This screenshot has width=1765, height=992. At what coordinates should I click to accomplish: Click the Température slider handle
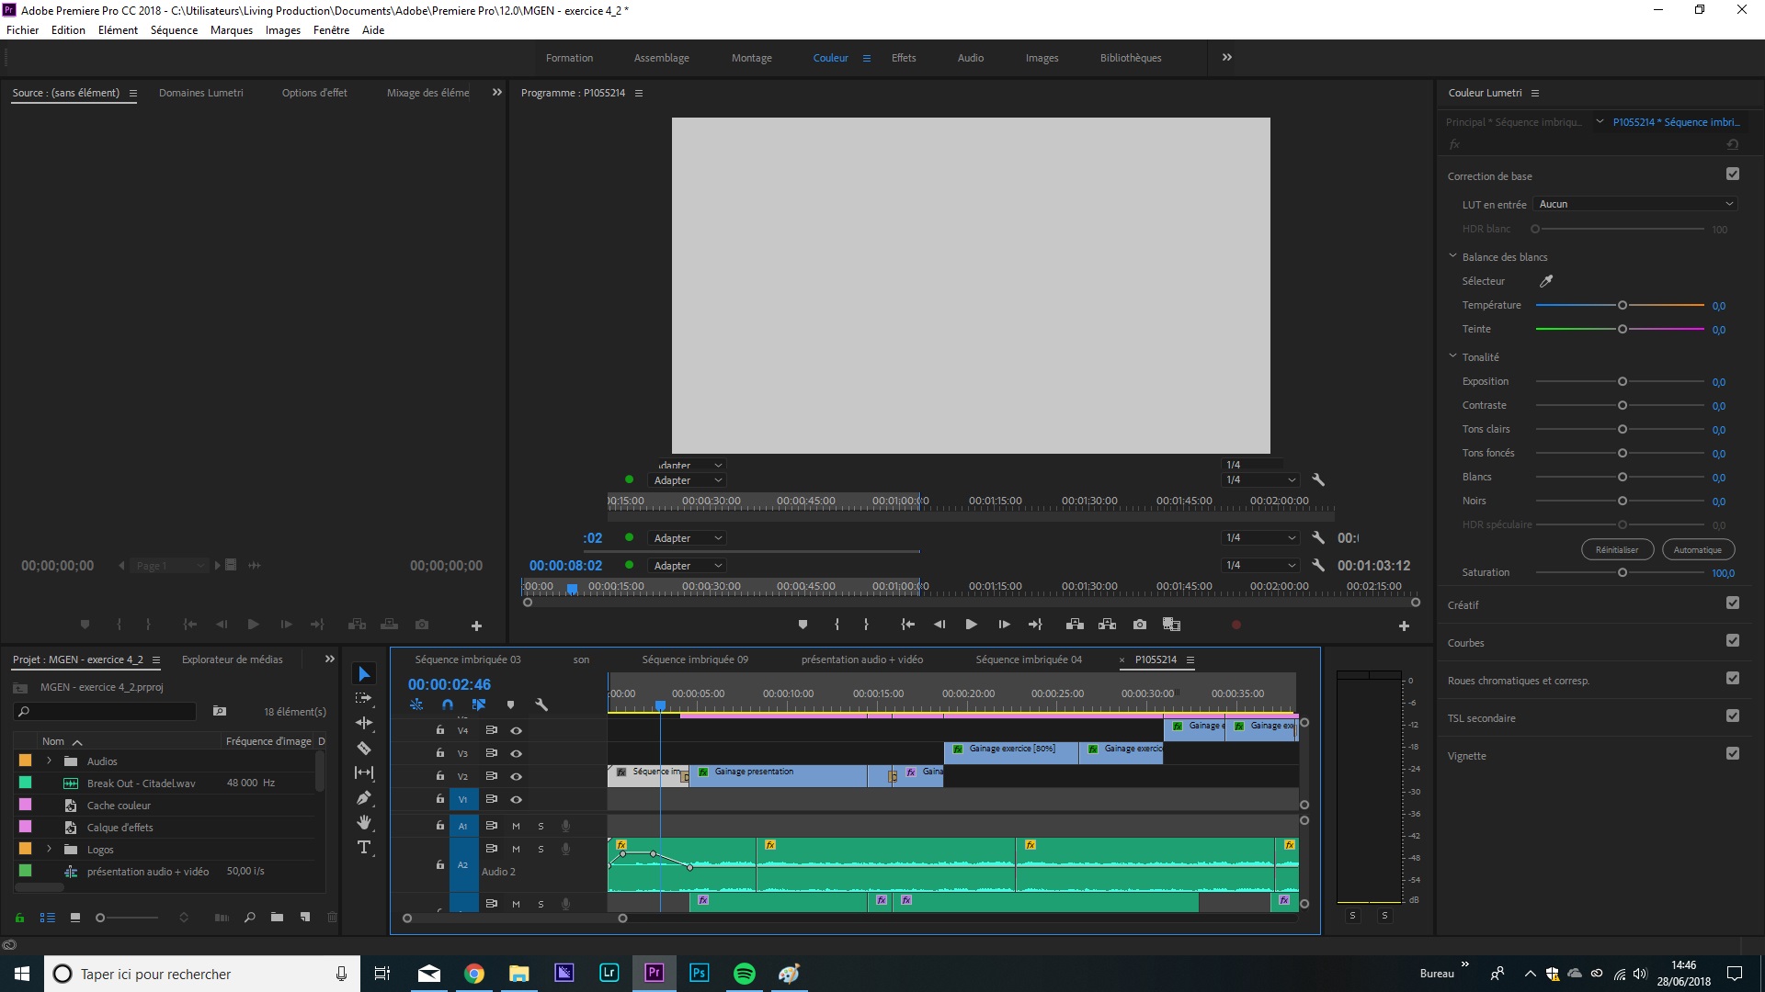click(1623, 305)
